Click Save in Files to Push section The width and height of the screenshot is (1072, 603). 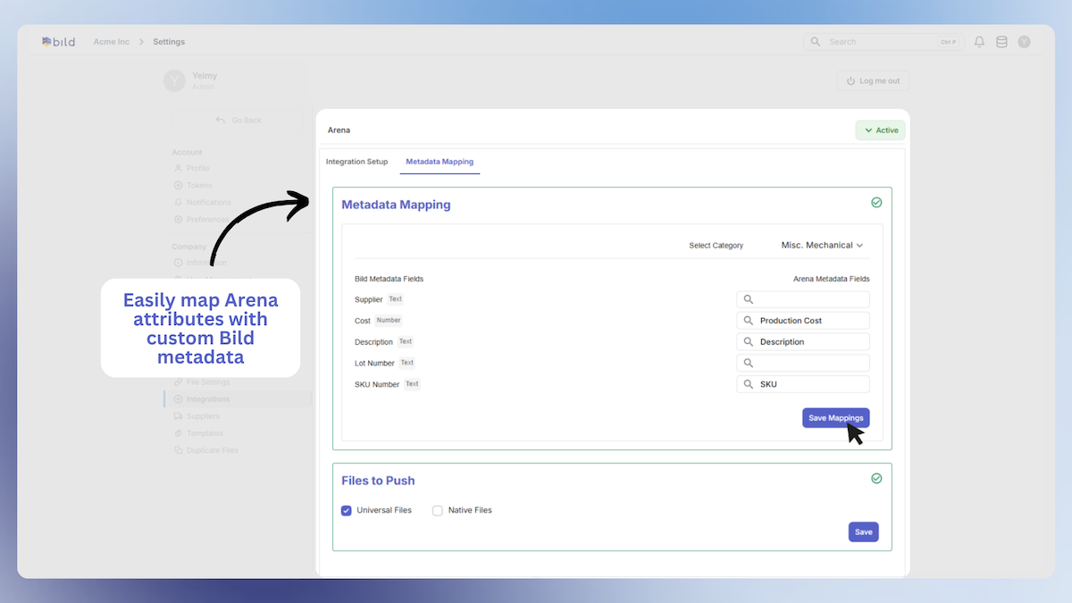(863, 532)
